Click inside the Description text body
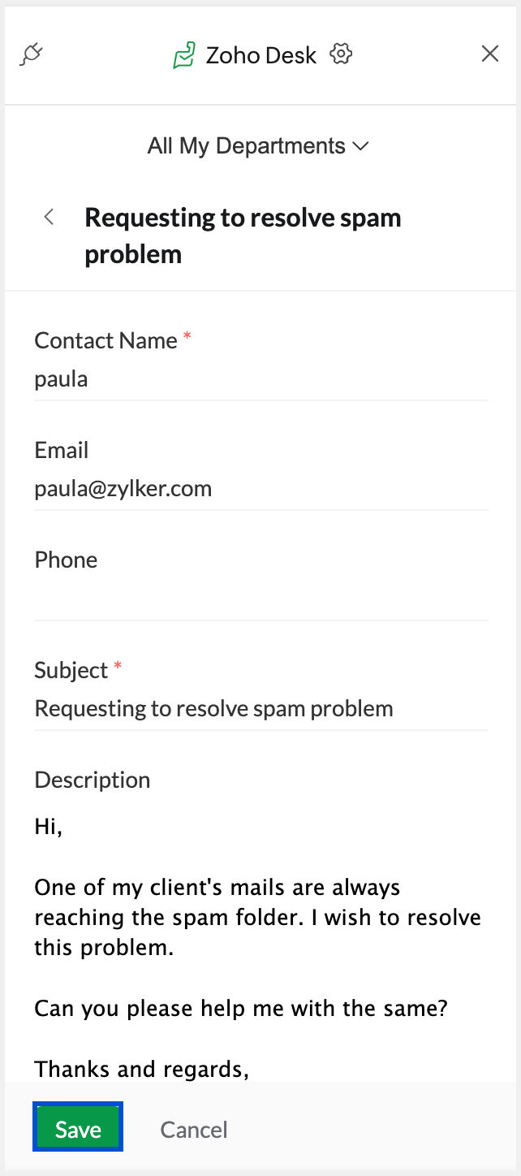Screen dimensions: 521x1176 pos(258,918)
